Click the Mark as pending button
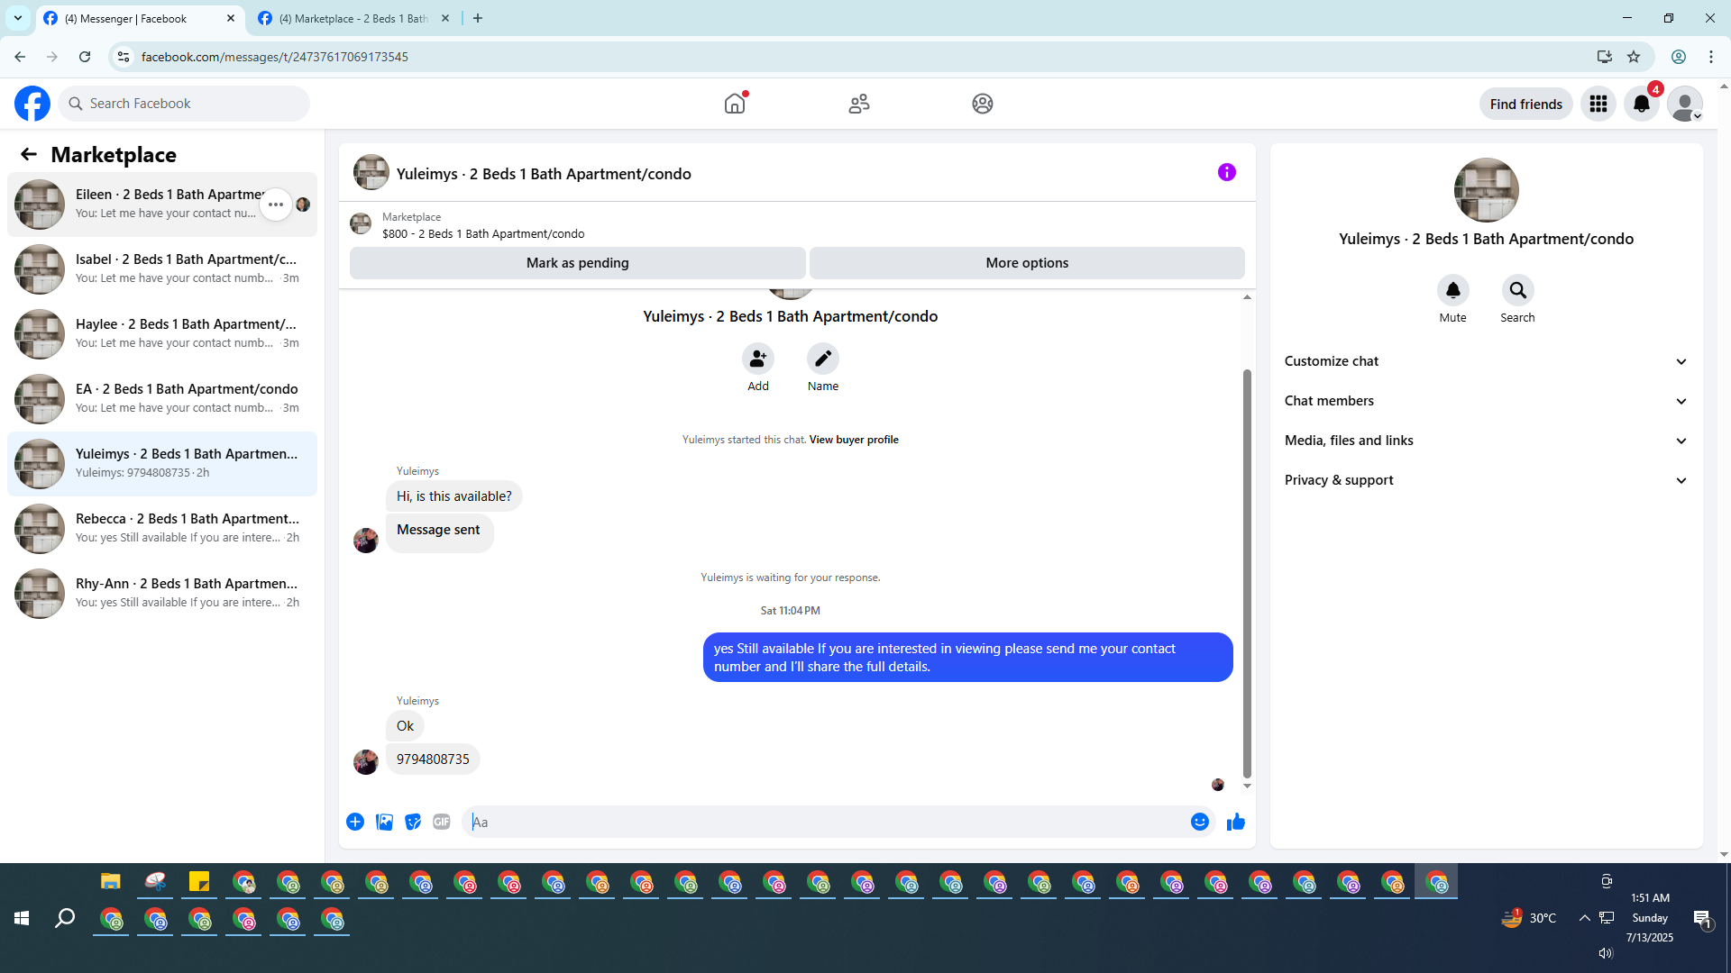 [x=577, y=263]
